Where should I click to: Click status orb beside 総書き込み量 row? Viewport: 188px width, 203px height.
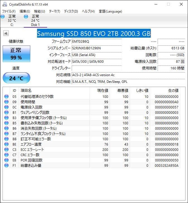tap(6, 166)
